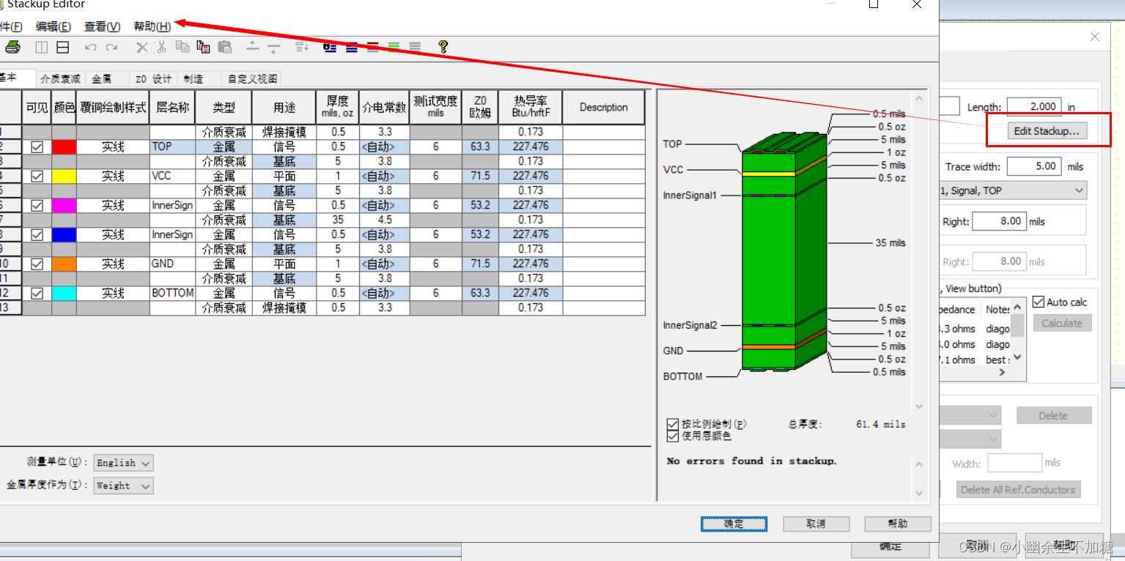1125x561 pixels.
Task: Click the Copy toolbar icon
Action: [x=182, y=48]
